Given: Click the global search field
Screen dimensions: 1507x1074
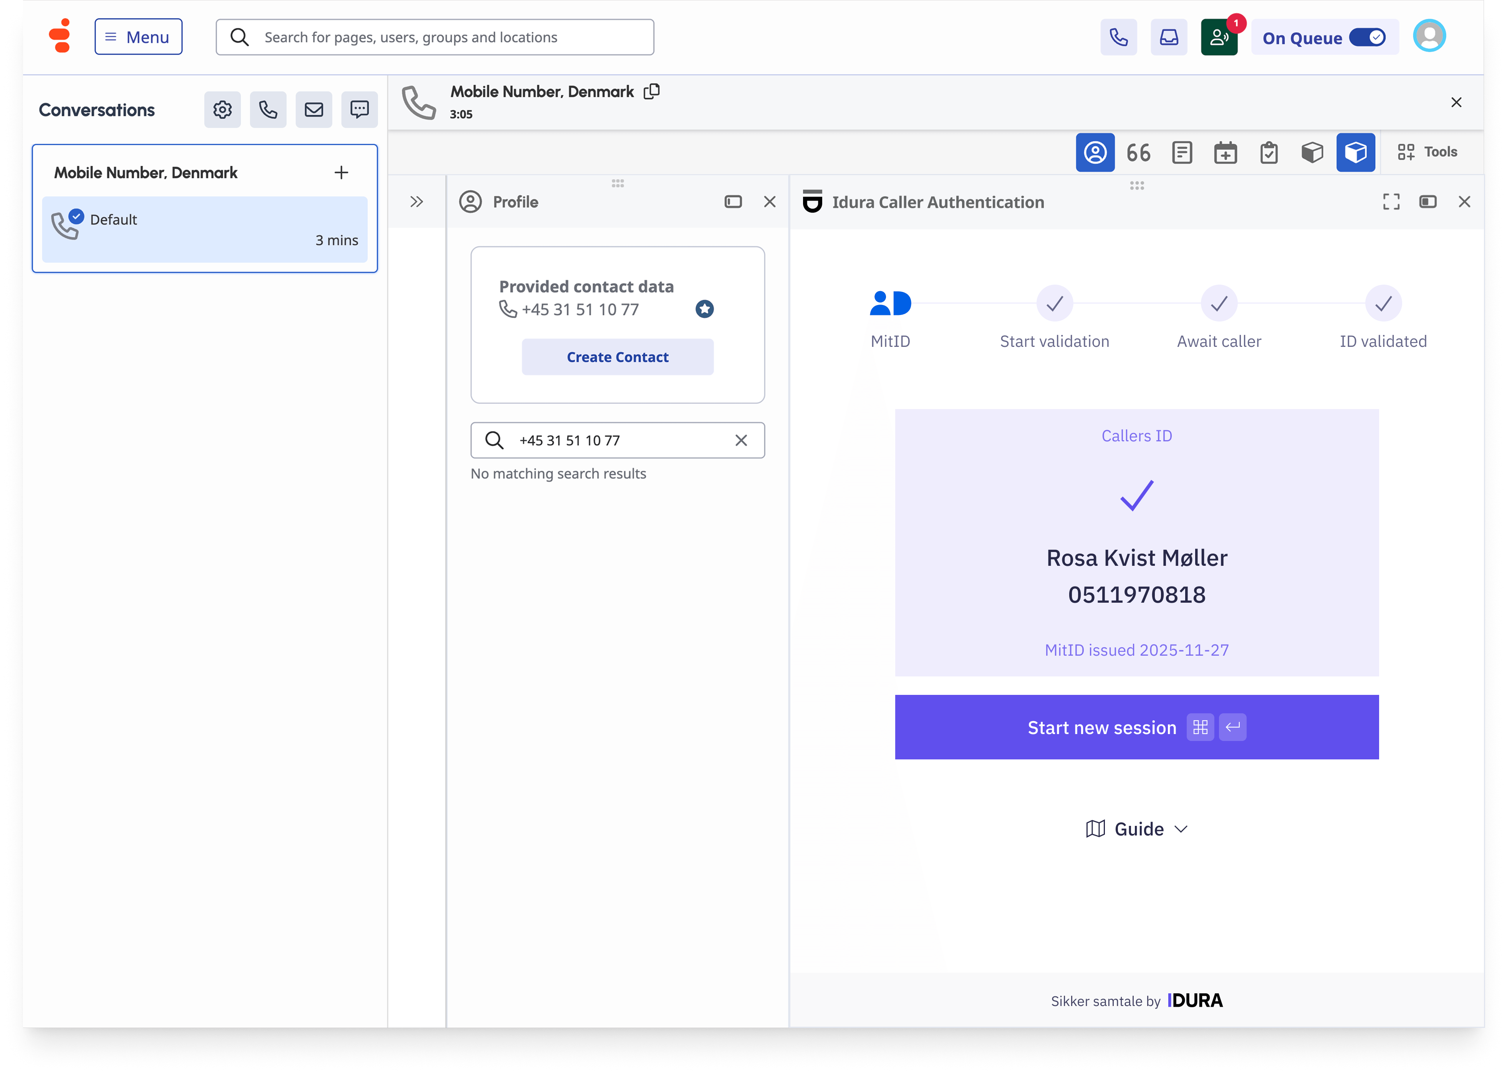Looking at the screenshot, I should tap(435, 37).
